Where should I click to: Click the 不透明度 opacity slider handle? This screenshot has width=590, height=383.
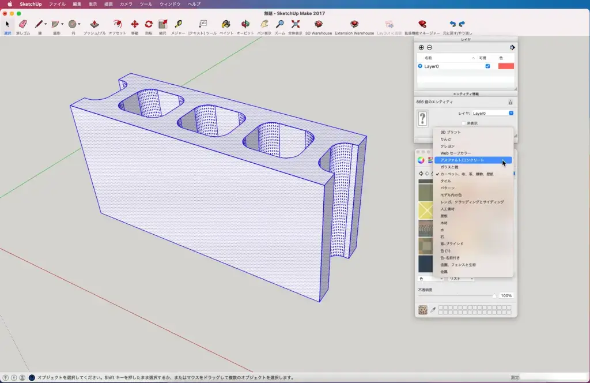coord(494,296)
